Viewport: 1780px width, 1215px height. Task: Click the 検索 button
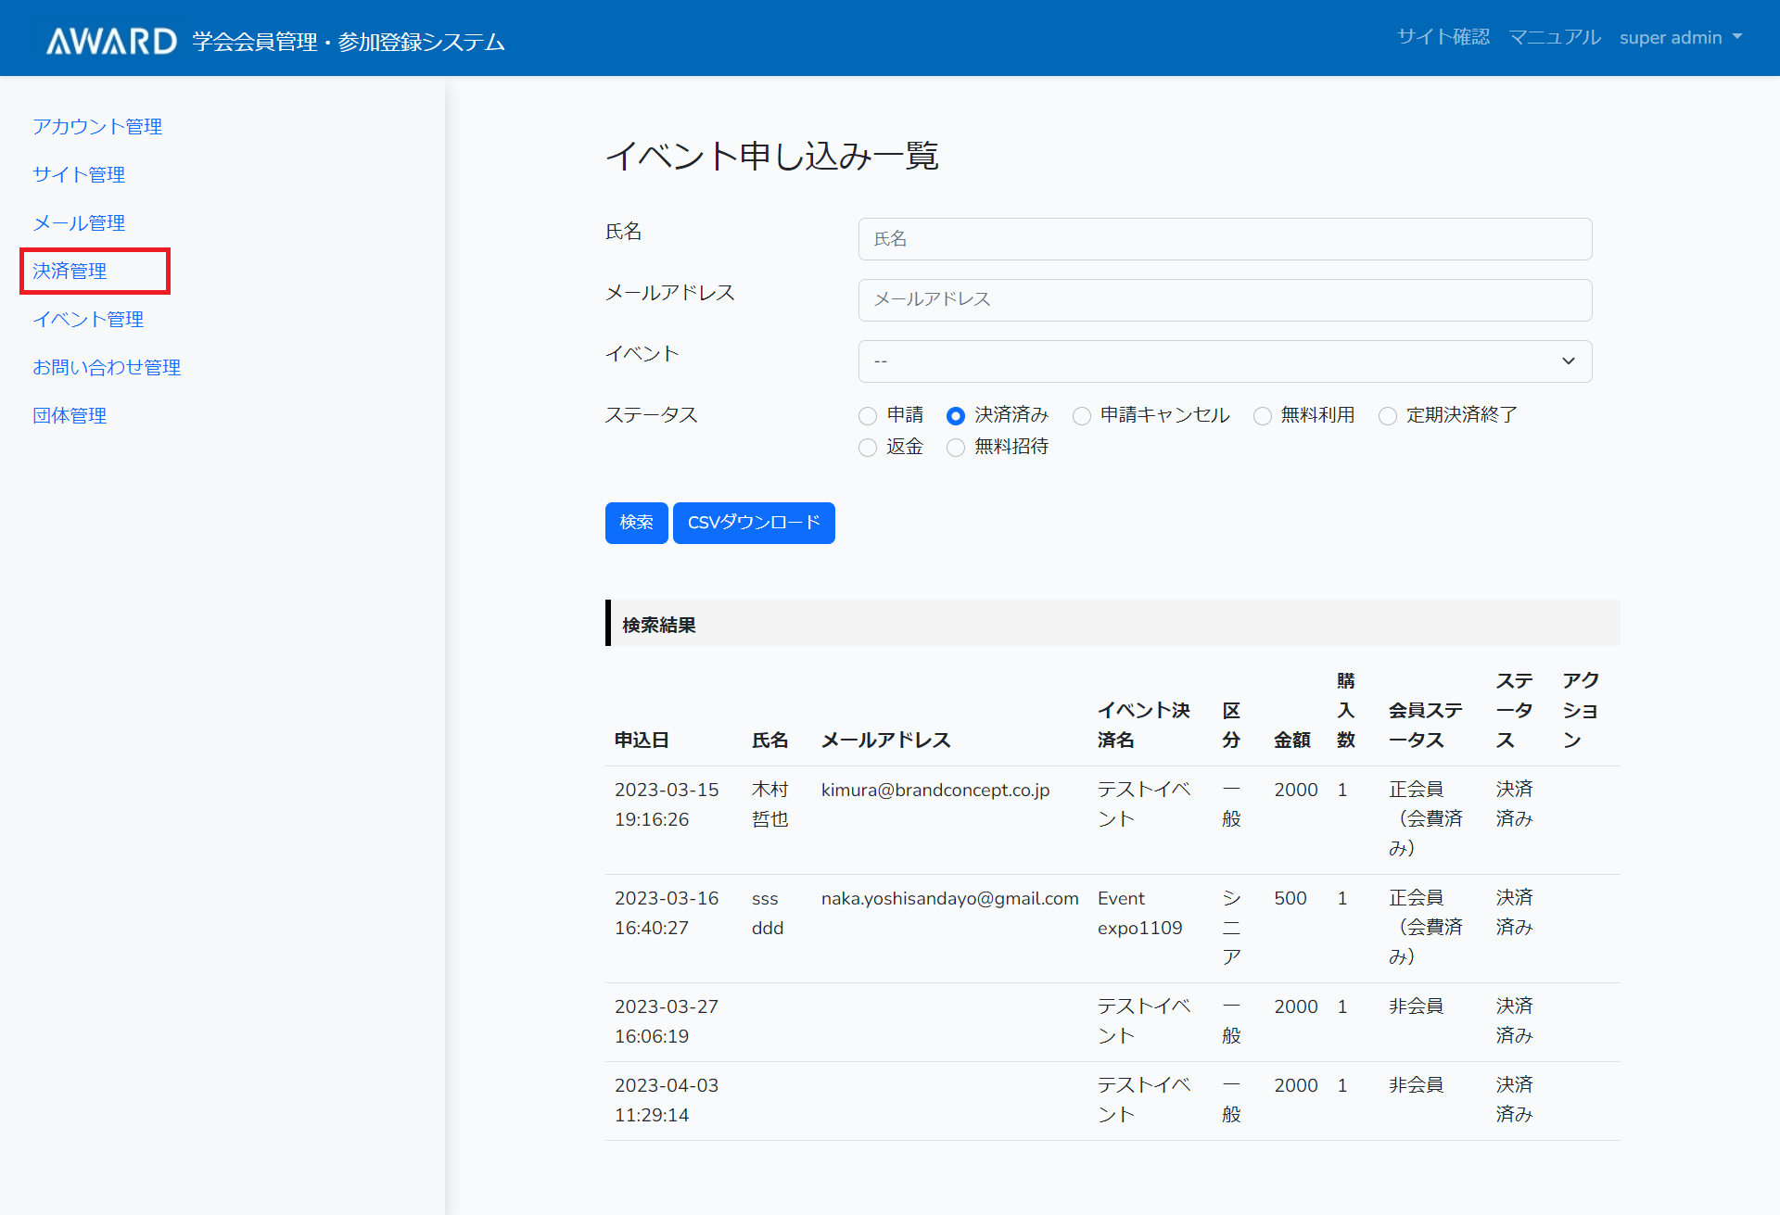(636, 523)
